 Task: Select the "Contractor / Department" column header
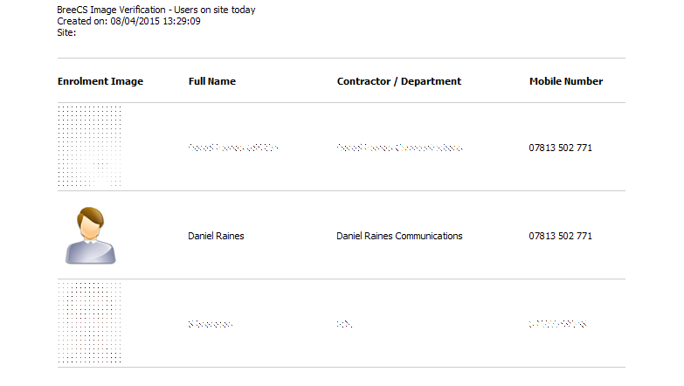pos(399,81)
